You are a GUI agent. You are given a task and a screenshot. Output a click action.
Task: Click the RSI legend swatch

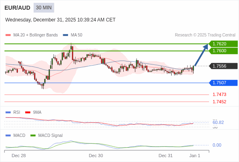click(8, 113)
